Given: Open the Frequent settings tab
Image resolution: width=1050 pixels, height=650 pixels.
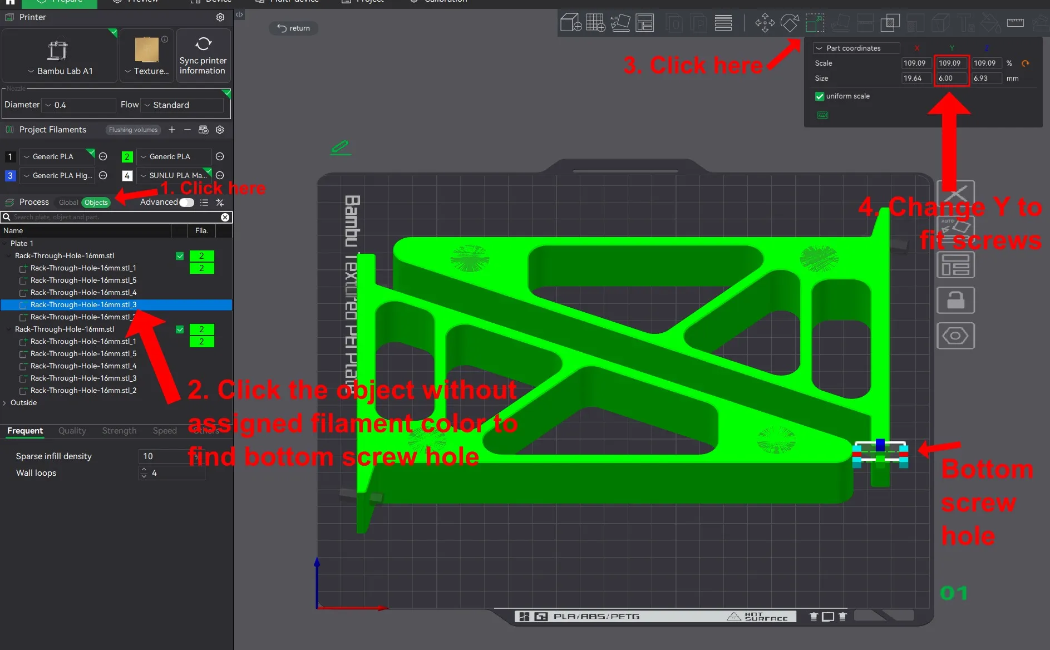Looking at the screenshot, I should point(25,431).
